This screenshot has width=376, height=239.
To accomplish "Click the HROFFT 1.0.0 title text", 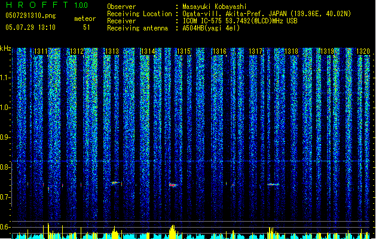I will pyautogui.click(x=47, y=5).
